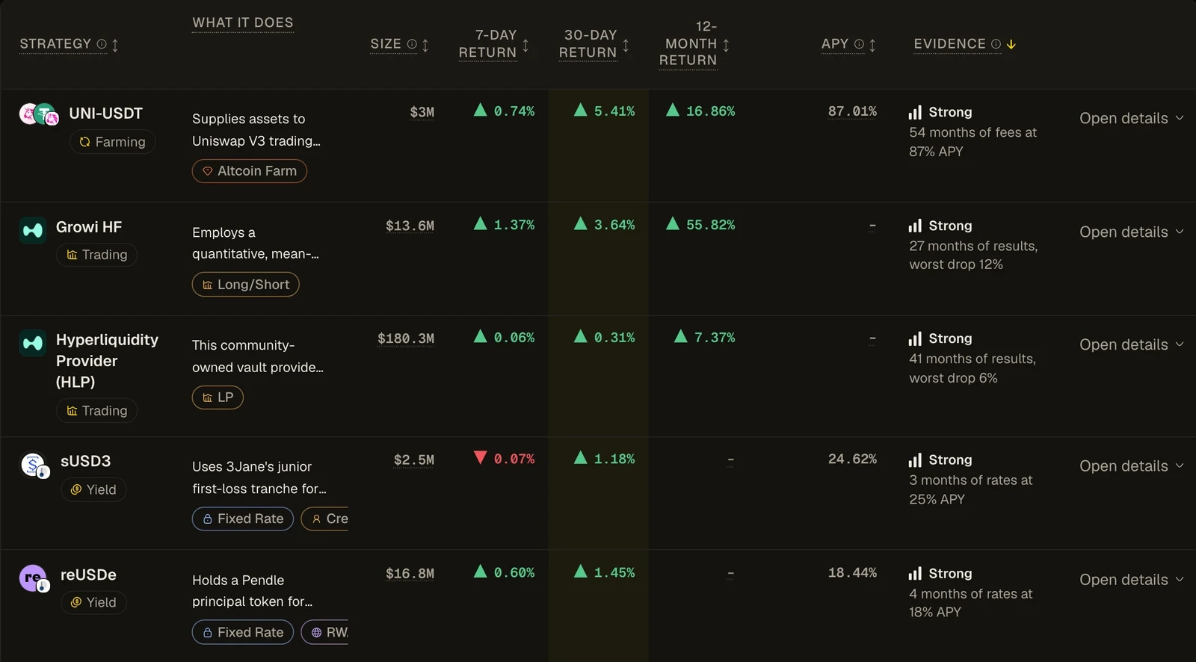Image resolution: width=1196 pixels, height=662 pixels.
Task: Click the Growi HF strategy logo
Action: click(32, 230)
